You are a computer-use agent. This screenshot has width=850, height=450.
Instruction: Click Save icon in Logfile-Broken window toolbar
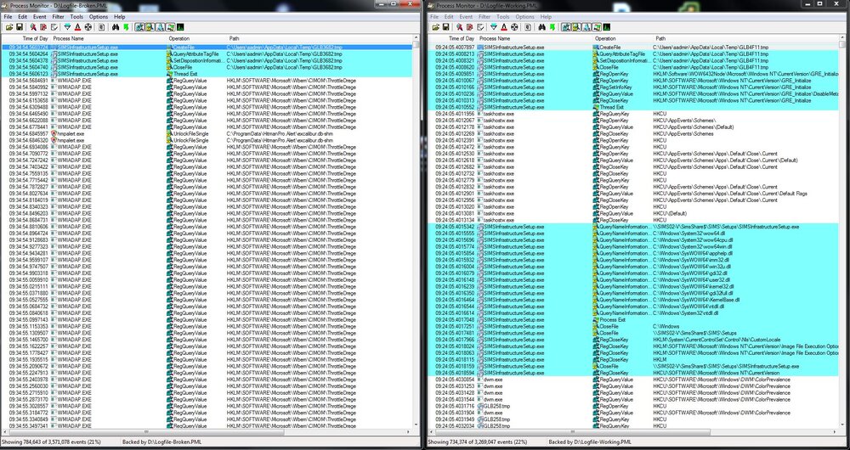[20, 27]
